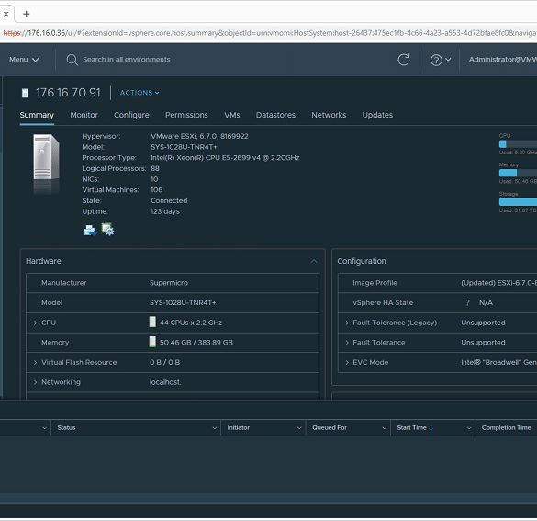Click the host settings gear icon under Uptime

107,230
